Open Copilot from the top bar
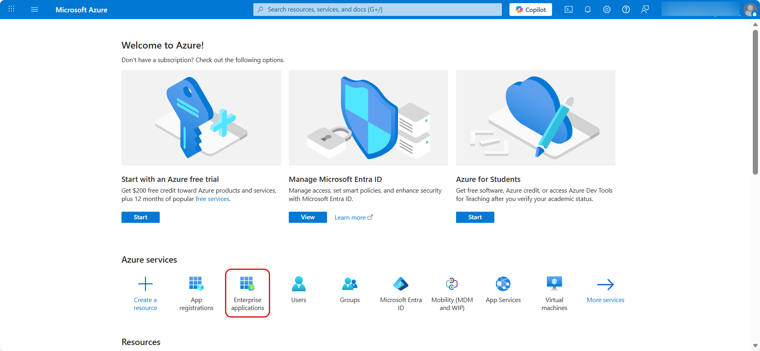This screenshot has height=351, width=760. [x=531, y=10]
